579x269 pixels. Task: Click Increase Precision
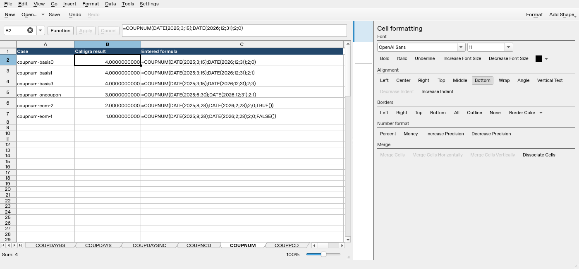point(445,134)
